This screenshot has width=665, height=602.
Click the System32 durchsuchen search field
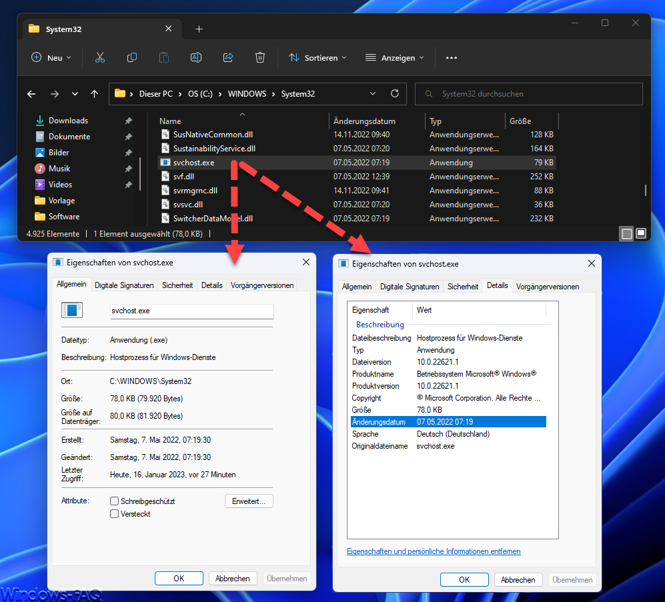click(x=528, y=94)
